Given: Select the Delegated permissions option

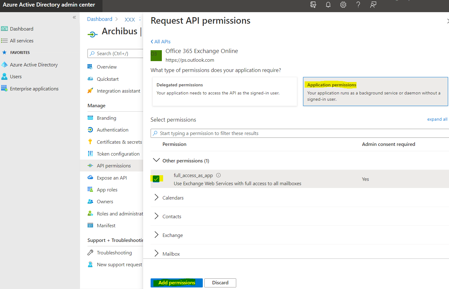Looking at the screenshot, I should pos(224,91).
